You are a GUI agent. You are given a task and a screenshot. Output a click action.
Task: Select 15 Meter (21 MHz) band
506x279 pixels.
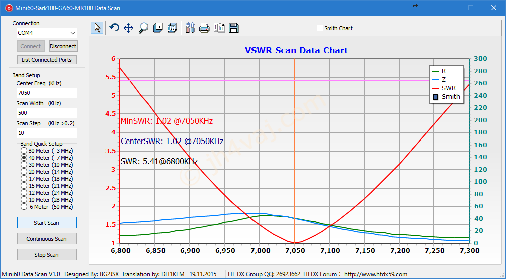coord(47,186)
